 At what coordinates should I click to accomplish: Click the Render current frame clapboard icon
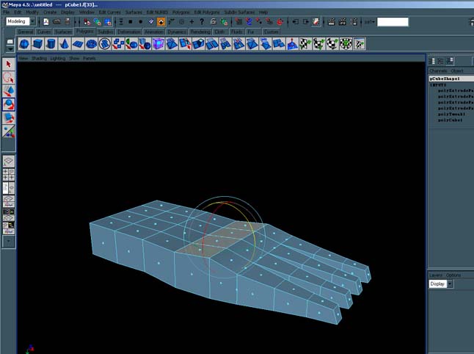332,22
